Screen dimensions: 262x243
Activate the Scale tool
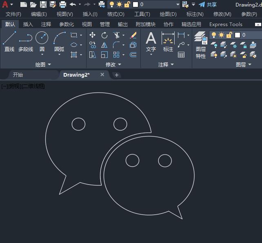[x=104, y=55]
